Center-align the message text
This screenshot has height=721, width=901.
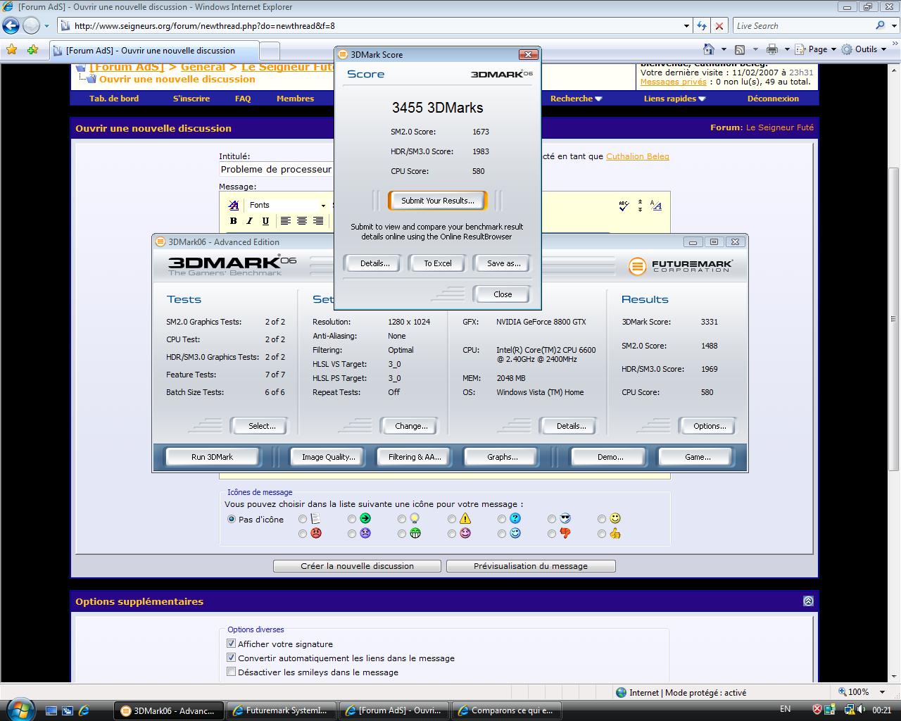(x=302, y=221)
